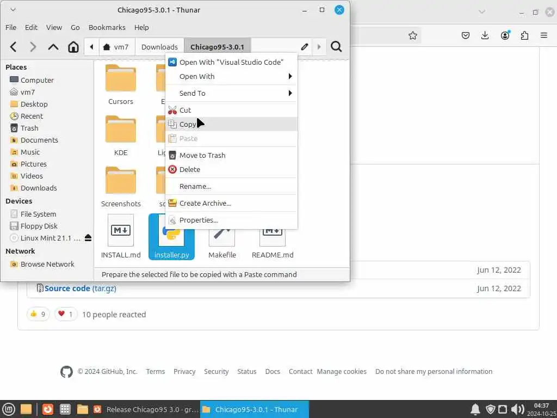This screenshot has height=418, width=557.
Task: Choose Create Archive... in context menu
Action: click(232, 204)
